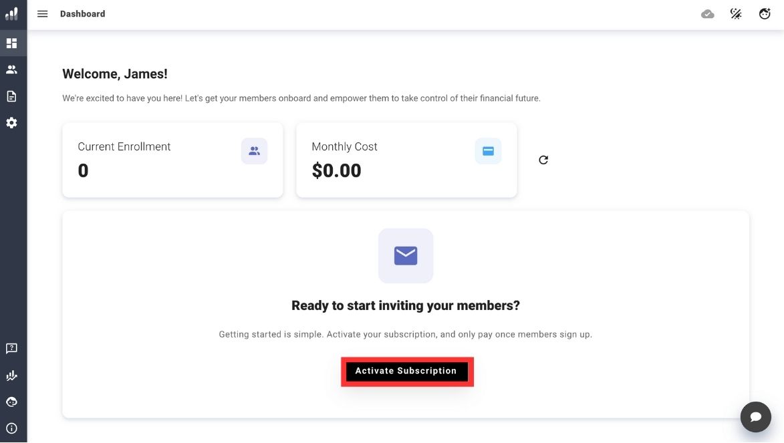
Task: Click the info icon at sidebar bottom
Action: [11, 428]
